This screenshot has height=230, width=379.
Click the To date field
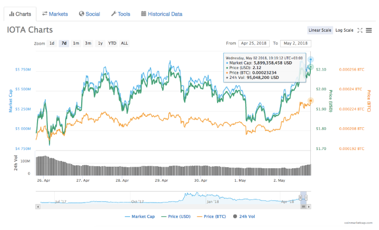(296, 44)
